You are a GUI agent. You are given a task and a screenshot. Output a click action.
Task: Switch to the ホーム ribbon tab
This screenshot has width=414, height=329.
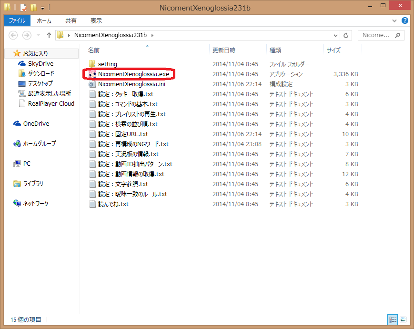[x=44, y=20]
